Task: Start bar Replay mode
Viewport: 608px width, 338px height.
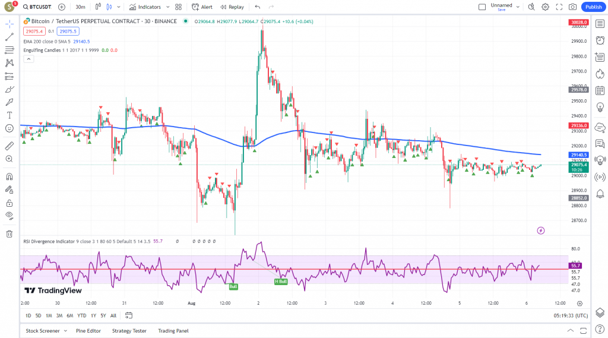Action: (x=232, y=7)
